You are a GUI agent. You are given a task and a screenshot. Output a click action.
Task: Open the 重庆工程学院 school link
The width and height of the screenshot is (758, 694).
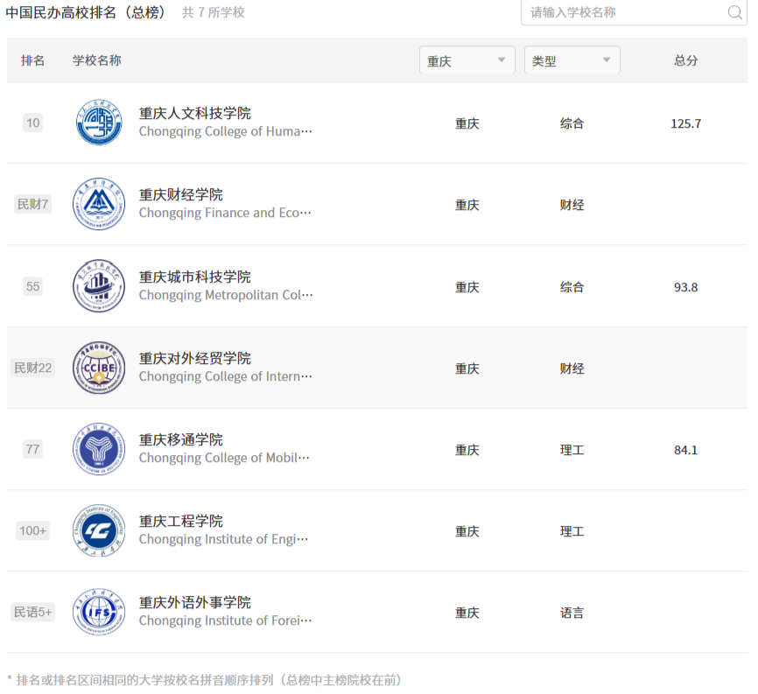[x=181, y=521]
